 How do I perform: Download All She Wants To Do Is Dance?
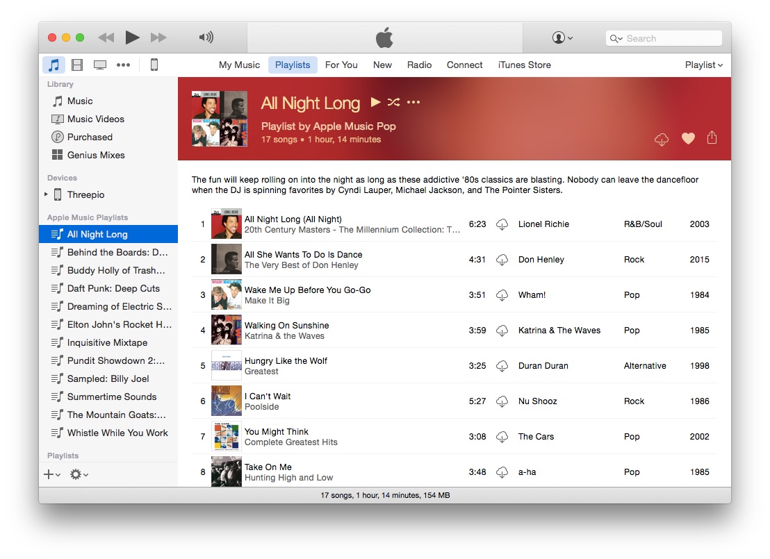coord(502,260)
